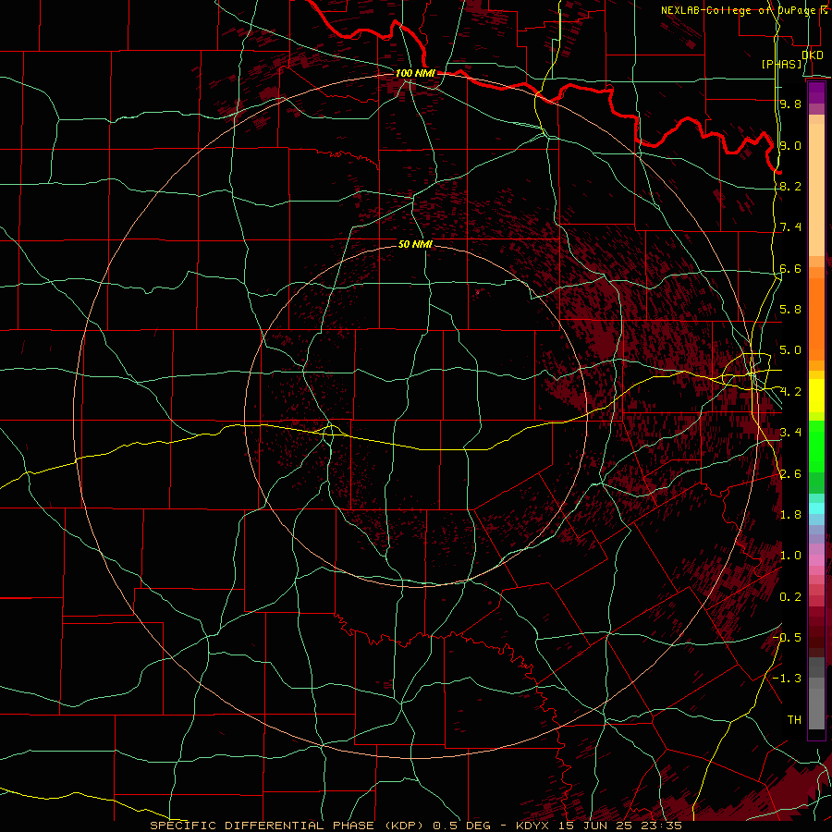The image size is (832, 832).
Task: Click the 3.4 value on color scale
Action: tap(790, 433)
